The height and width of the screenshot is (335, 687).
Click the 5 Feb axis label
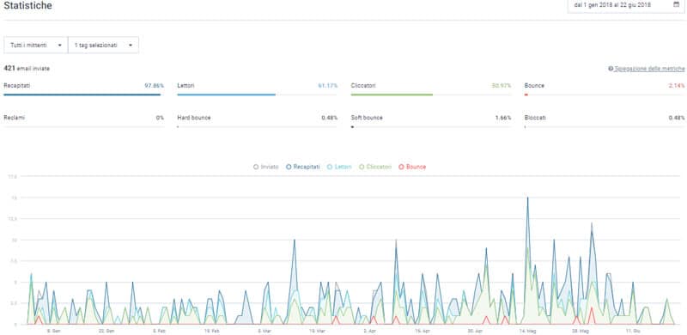point(159,331)
